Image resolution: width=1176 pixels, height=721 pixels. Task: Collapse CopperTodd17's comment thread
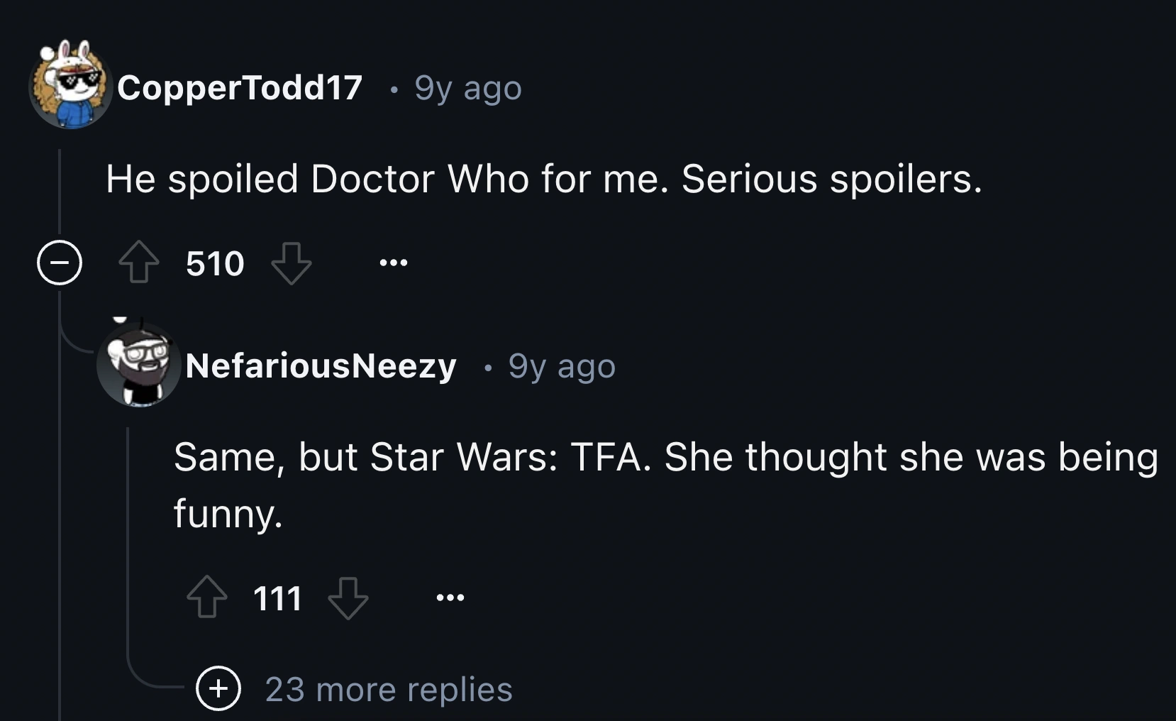tap(60, 263)
